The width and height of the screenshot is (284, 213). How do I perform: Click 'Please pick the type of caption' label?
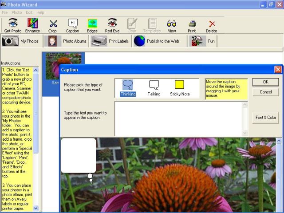[x=83, y=87]
